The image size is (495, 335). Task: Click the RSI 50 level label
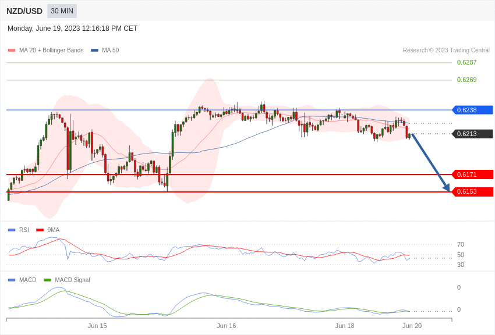coord(461,255)
